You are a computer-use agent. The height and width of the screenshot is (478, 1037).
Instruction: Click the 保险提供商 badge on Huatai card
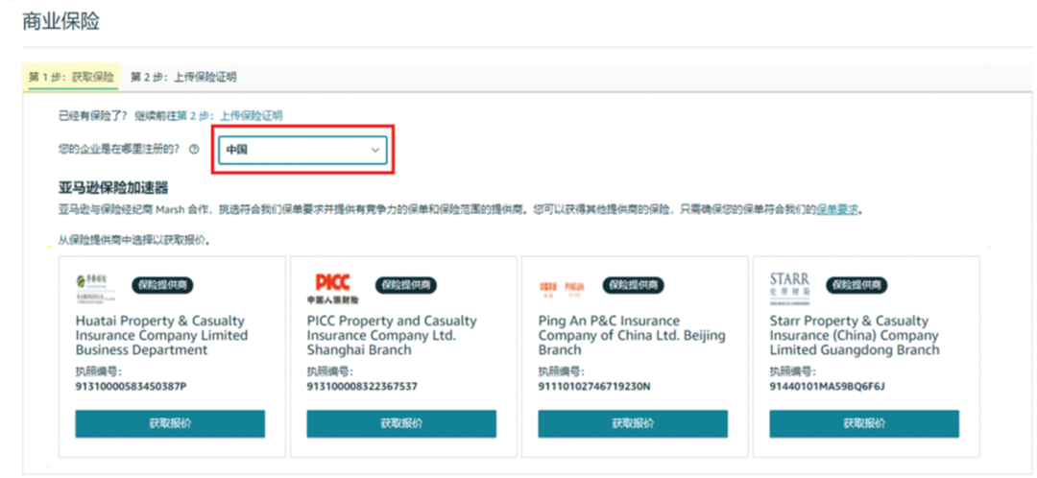[162, 285]
